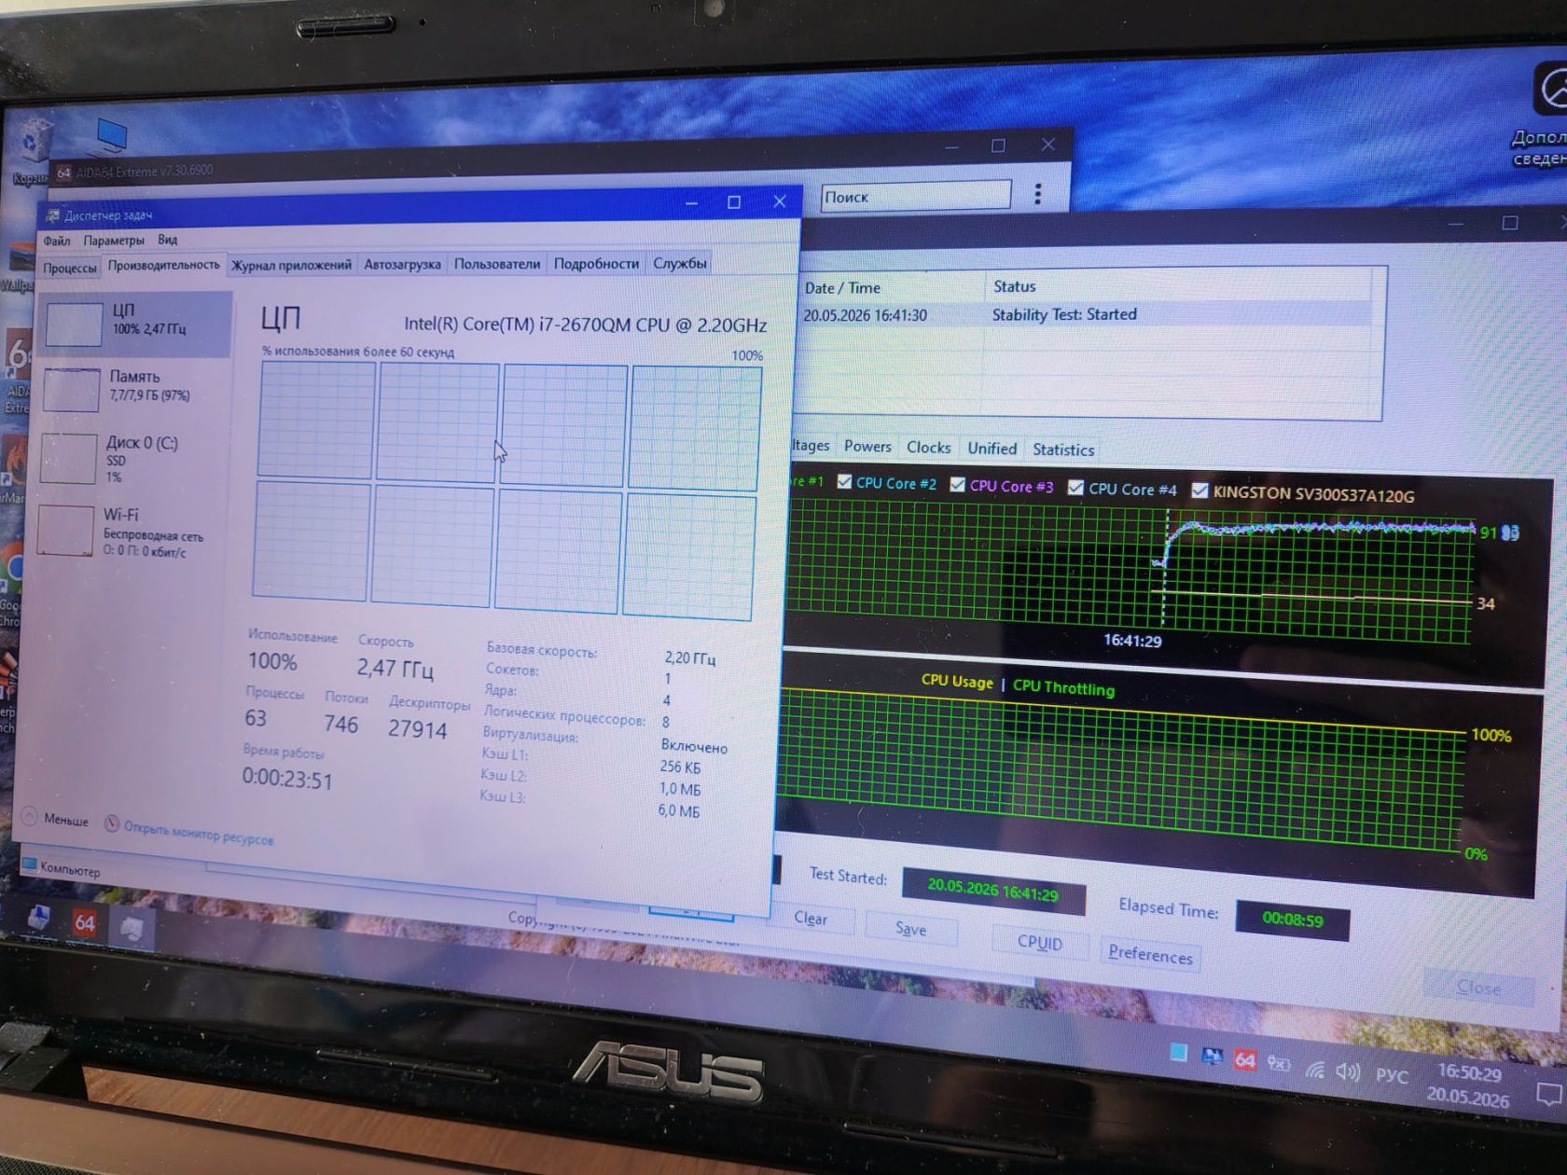Click the resource monitor gauge icon
The image size is (1567, 1175).
click(112, 823)
